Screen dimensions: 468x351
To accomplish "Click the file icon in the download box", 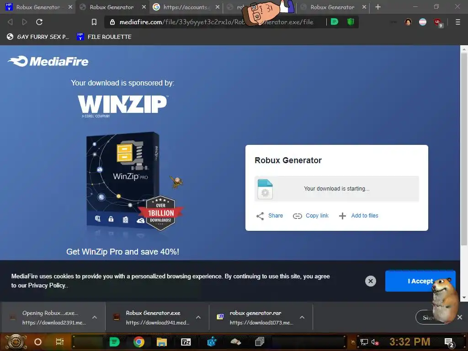I will pos(265,189).
